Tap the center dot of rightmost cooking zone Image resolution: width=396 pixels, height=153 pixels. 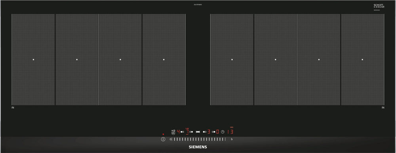pyautogui.click(x=362, y=59)
